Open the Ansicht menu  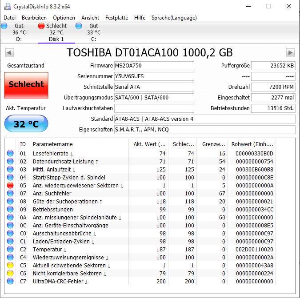click(x=90, y=18)
